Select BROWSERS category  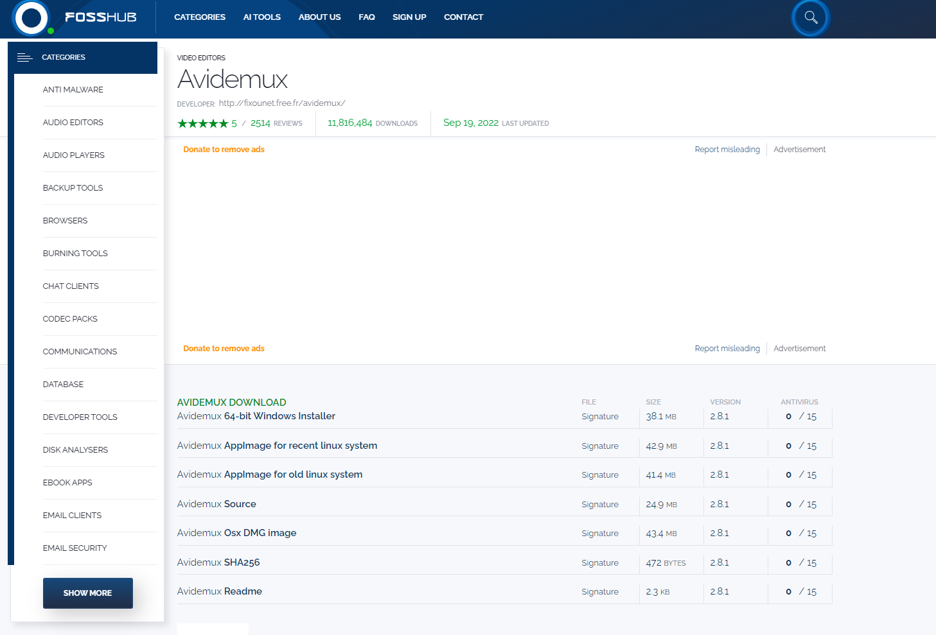click(65, 221)
